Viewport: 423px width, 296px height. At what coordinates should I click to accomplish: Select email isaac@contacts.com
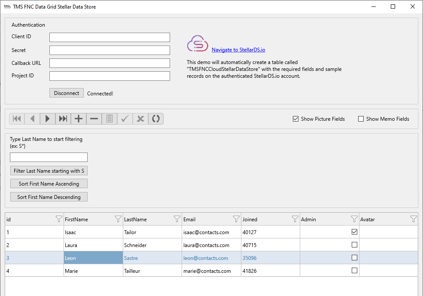211,232
